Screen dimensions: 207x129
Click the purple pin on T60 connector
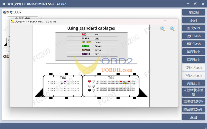point(65,82)
